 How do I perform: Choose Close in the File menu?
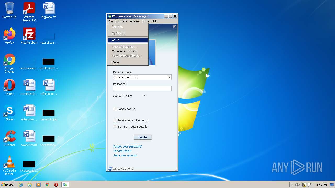pos(128,62)
